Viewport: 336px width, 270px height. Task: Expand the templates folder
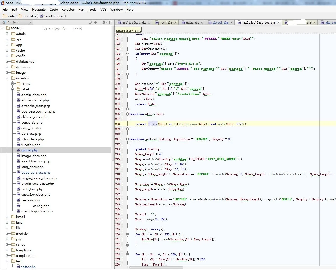coord(8,250)
